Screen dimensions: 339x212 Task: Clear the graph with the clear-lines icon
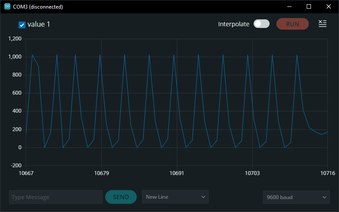pos(322,24)
